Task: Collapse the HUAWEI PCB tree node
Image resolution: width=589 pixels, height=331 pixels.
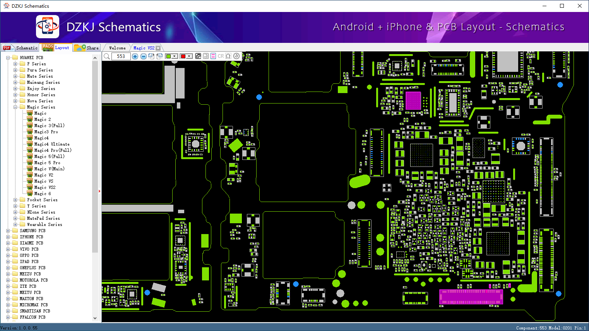Action: (8, 58)
